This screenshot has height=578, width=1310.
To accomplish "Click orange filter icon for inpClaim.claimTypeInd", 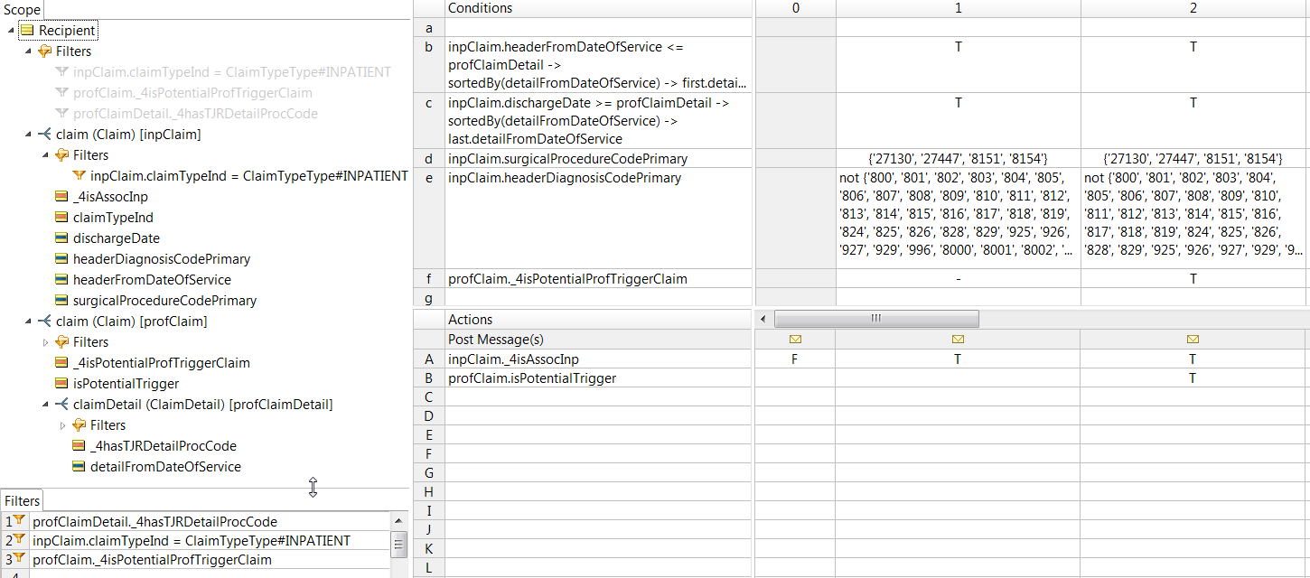I will [x=79, y=176].
